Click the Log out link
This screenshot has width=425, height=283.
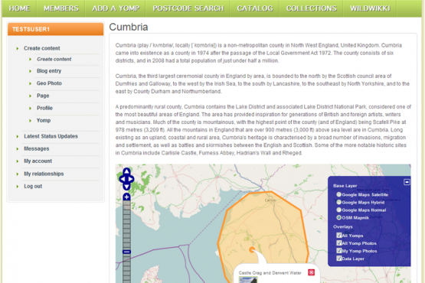[33, 187]
